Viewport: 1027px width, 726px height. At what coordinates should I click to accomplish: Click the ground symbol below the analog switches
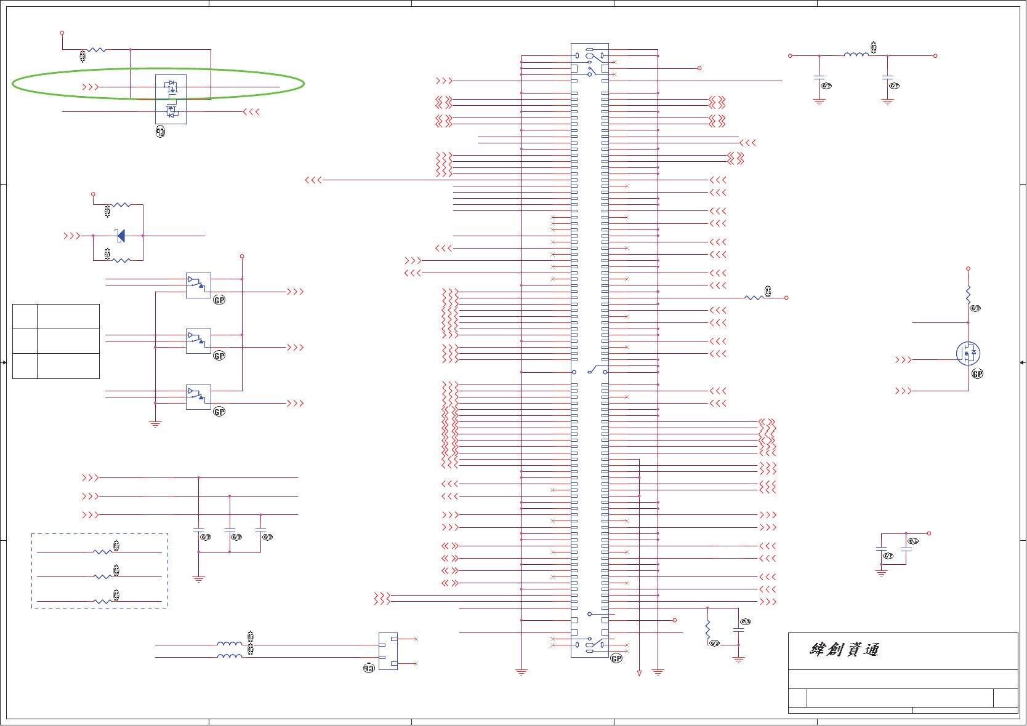[x=155, y=424]
